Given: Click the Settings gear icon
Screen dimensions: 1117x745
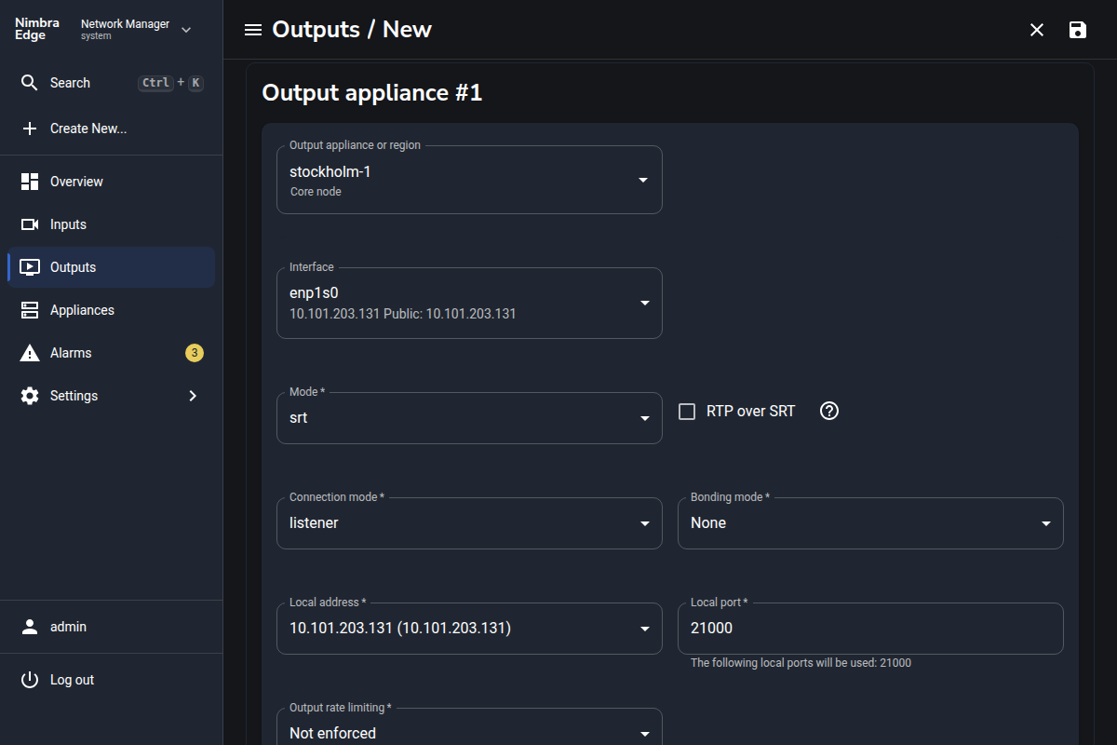Looking at the screenshot, I should (30, 396).
